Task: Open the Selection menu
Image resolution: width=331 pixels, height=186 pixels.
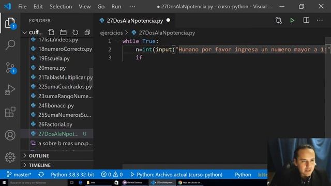Action: pos(61,7)
